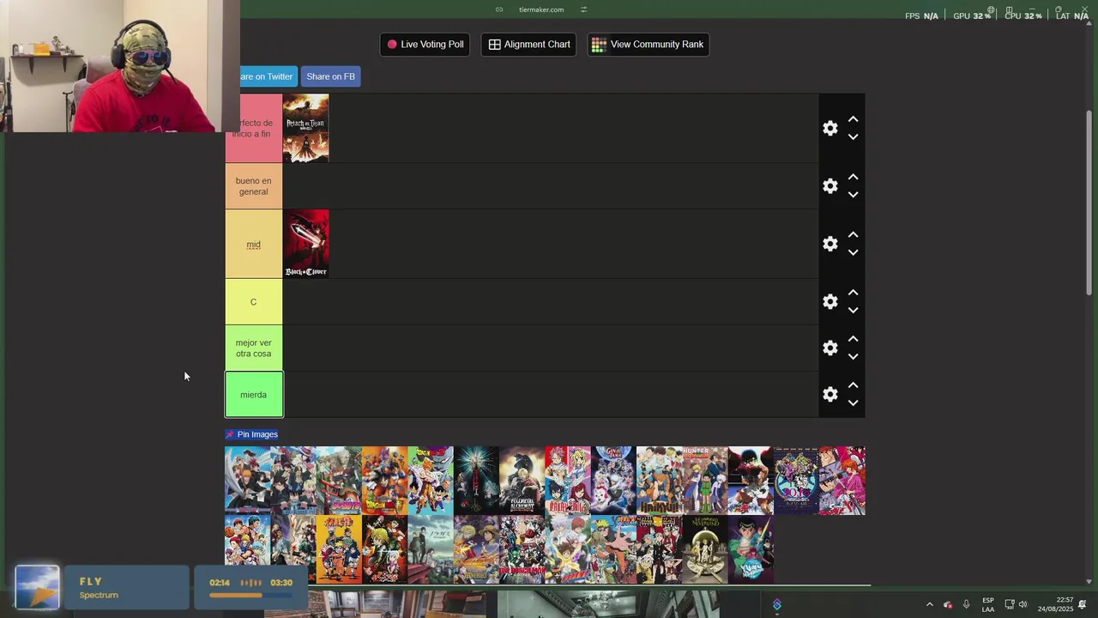Open the taskbar clock showing 22:57

click(x=1055, y=604)
